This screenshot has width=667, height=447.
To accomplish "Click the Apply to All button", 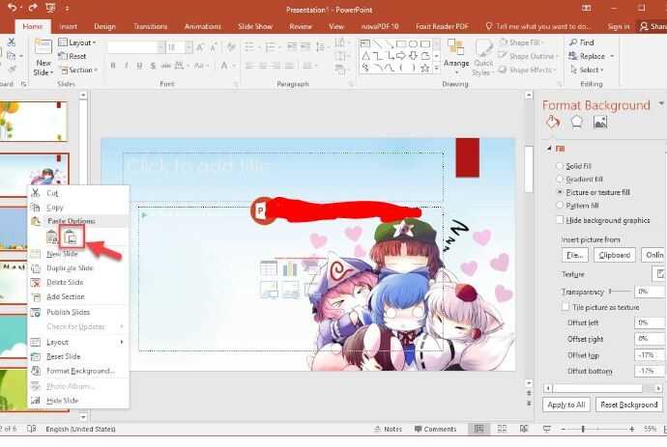I will 565,405.
